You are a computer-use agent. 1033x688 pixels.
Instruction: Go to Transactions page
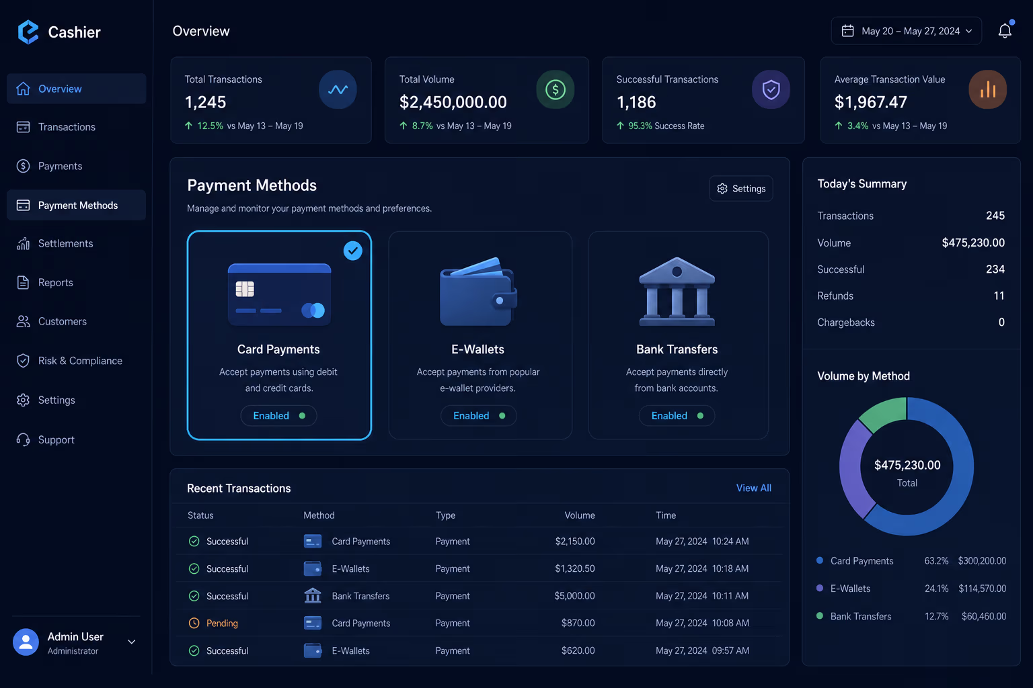point(76,127)
